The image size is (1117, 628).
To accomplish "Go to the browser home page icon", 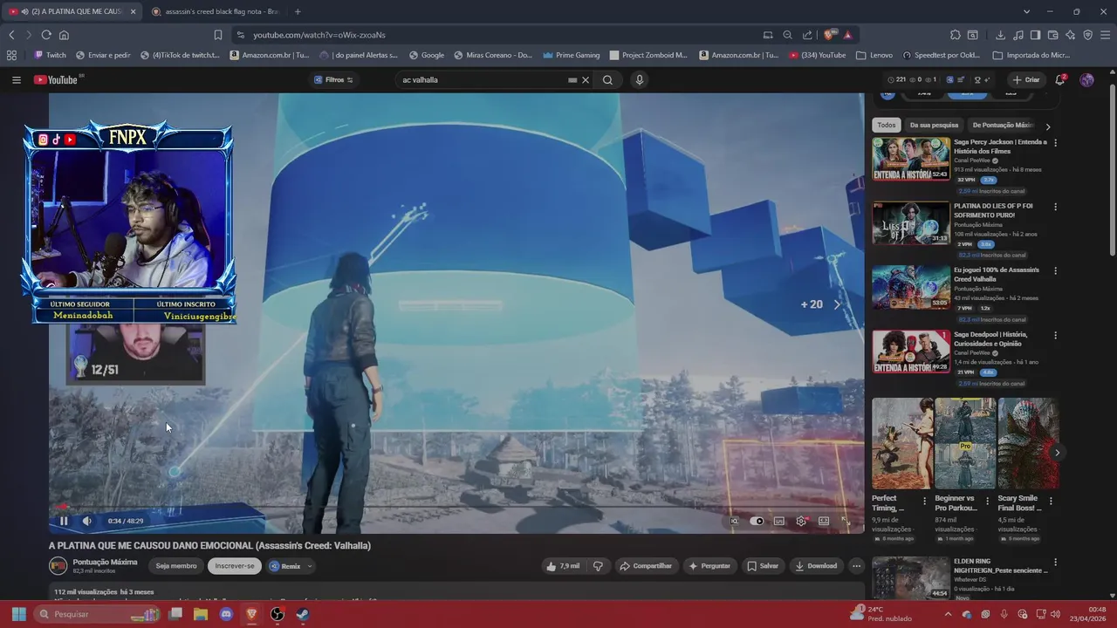I will pos(64,35).
